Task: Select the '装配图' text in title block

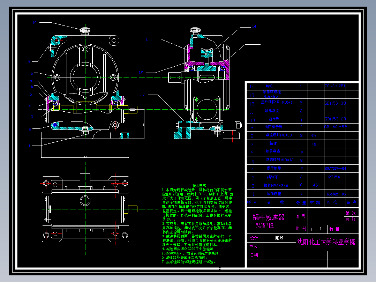Action: coord(265,225)
